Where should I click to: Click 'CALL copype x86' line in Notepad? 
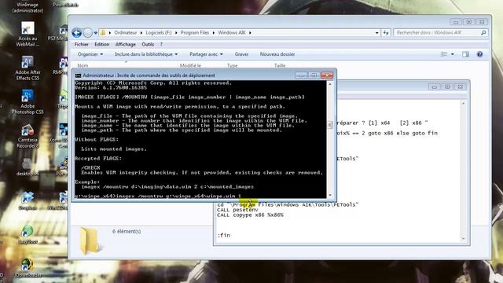click(x=250, y=215)
